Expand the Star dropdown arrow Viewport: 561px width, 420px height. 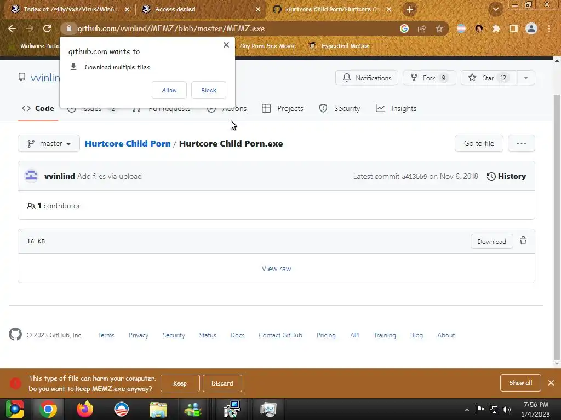(x=526, y=78)
